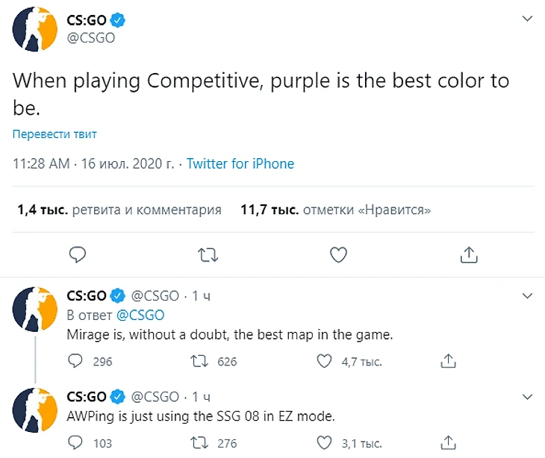Retweet the main purple color tweet
Image resolution: width=545 pixels, height=458 pixels.
[208, 255]
